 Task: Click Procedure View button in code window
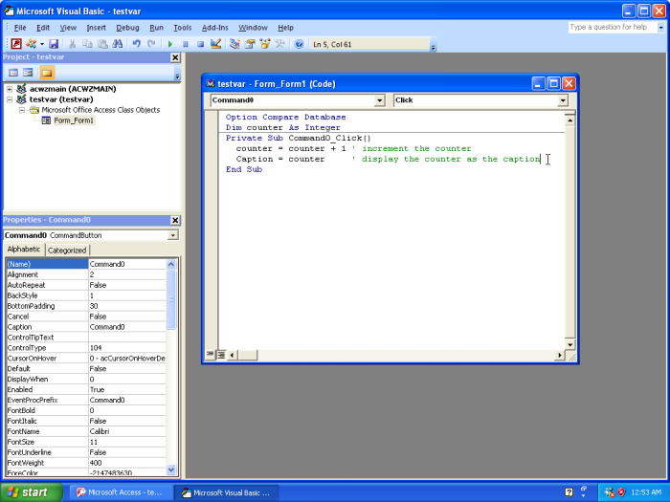pos(210,355)
